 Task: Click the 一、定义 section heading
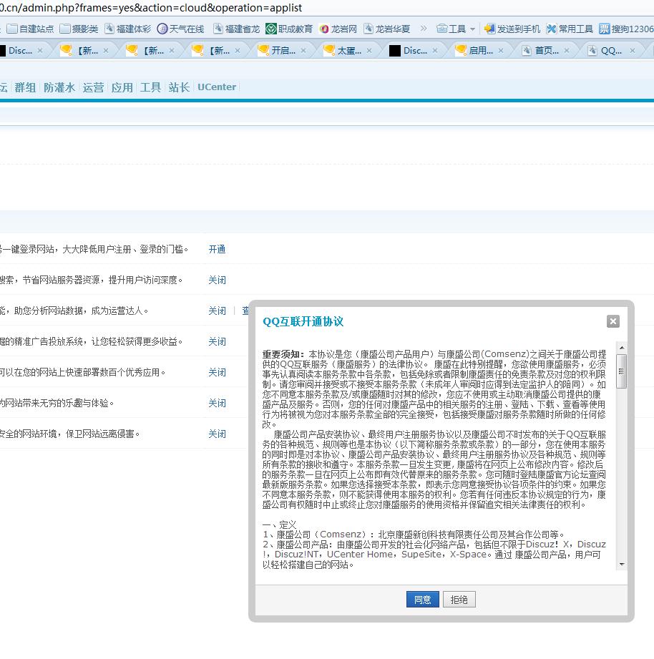(280, 524)
